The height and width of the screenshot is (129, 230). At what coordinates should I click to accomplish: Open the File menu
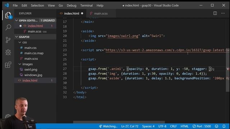15,6
